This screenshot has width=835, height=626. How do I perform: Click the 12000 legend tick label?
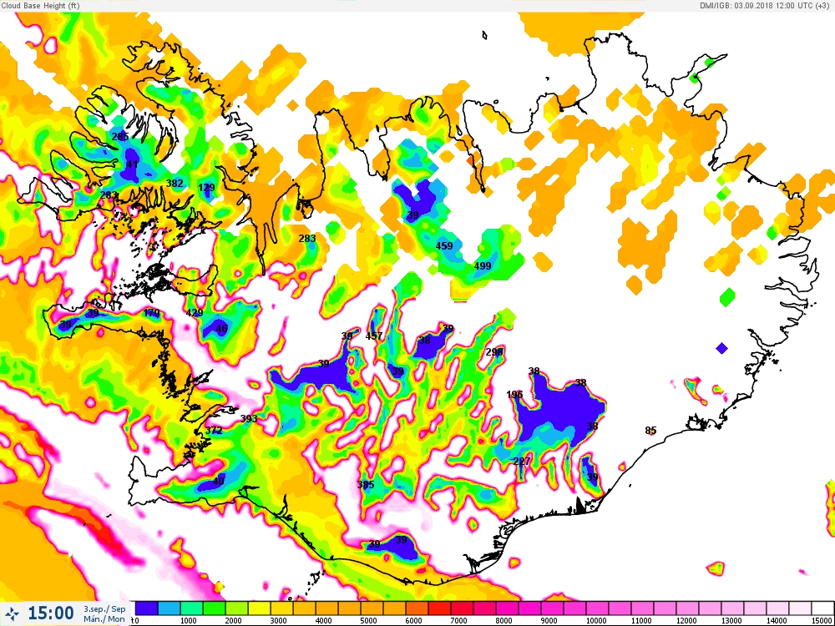(686, 621)
